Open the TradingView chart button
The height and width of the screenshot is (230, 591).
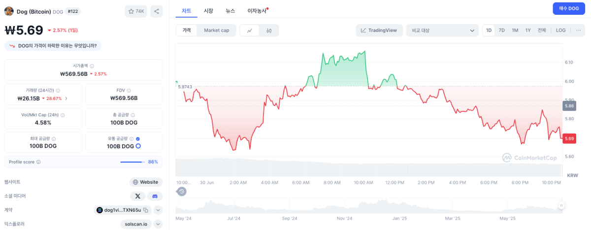(x=379, y=31)
